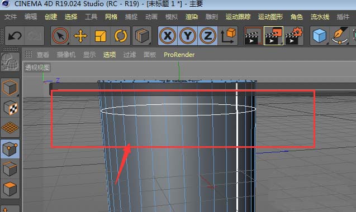Open the 工具 menu
The width and height of the screenshot is (356, 212).
coord(91,17)
